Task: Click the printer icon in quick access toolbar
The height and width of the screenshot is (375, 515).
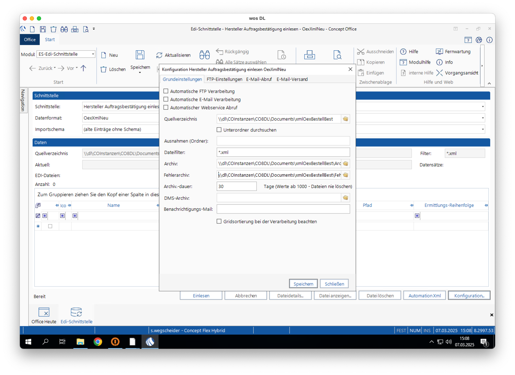Action: tap(75, 29)
